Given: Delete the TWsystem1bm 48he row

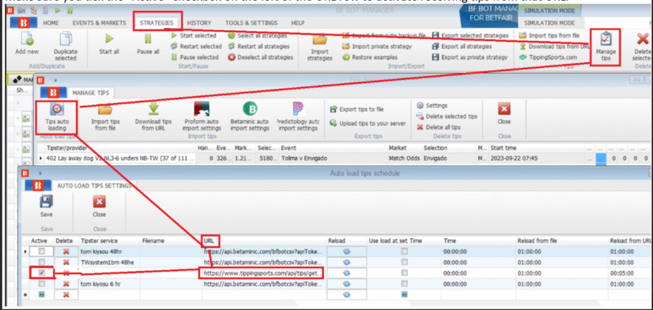Looking at the screenshot, I should 66,262.
